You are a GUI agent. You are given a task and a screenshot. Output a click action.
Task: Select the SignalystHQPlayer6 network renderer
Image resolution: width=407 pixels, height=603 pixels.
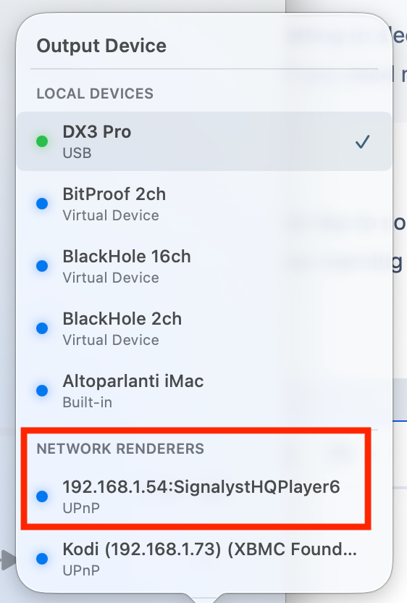click(204, 496)
